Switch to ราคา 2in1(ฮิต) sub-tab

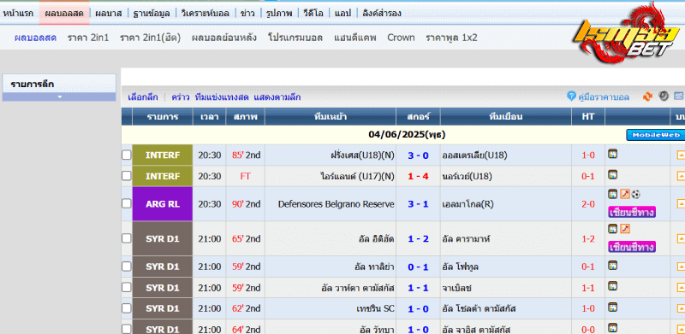pyautogui.click(x=151, y=38)
